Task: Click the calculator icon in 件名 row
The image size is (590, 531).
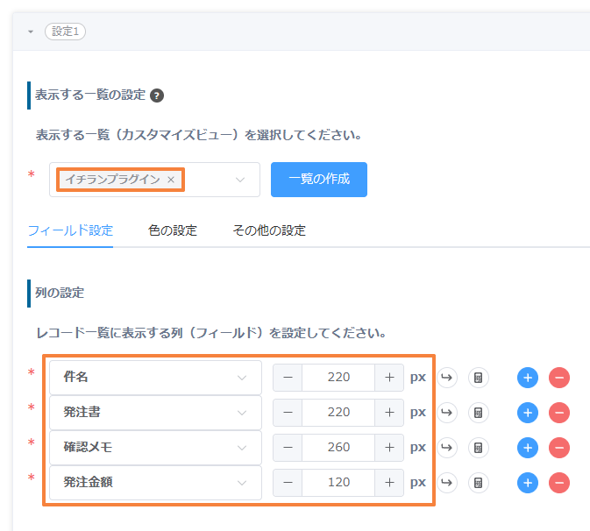Action: tap(479, 378)
